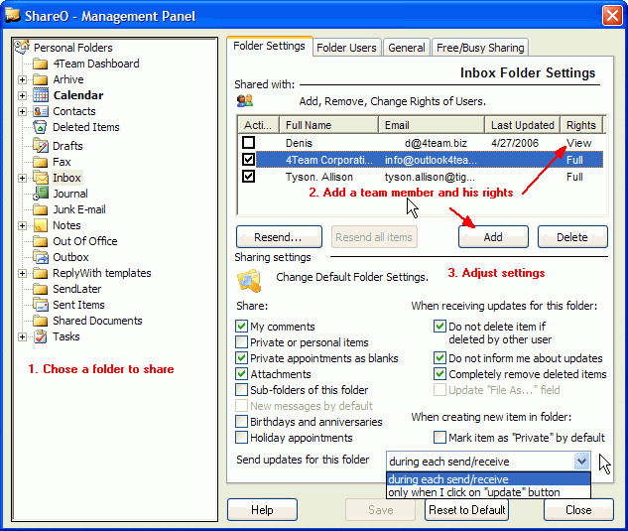Click the ReplyWith templates folder icon
The height and width of the screenshot is (531, 628).
[x=40, y=273]
